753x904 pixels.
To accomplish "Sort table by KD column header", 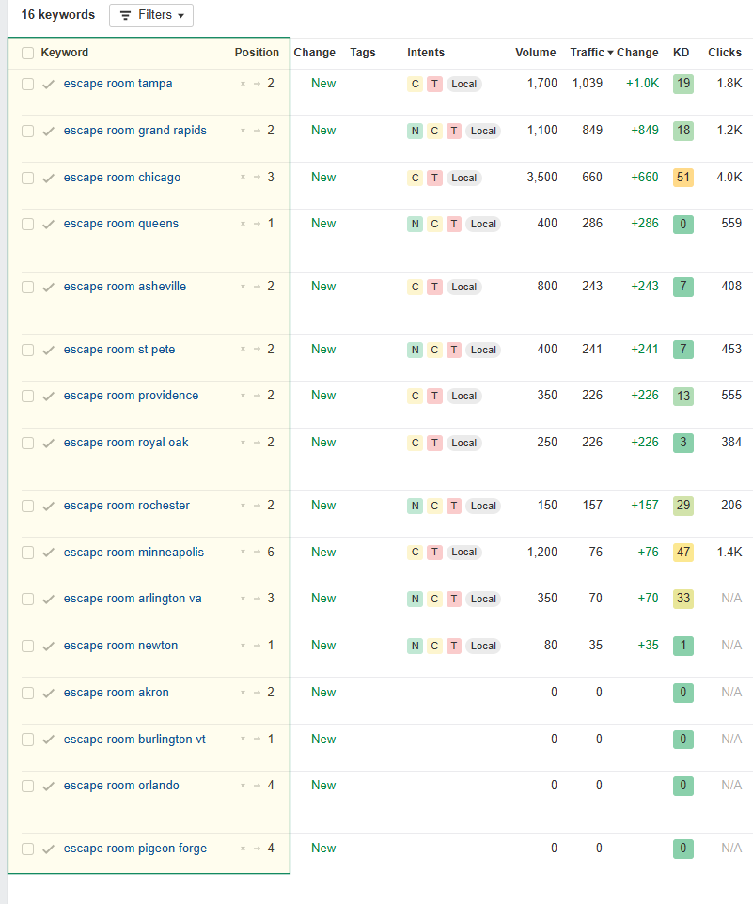I will [681, 53].
